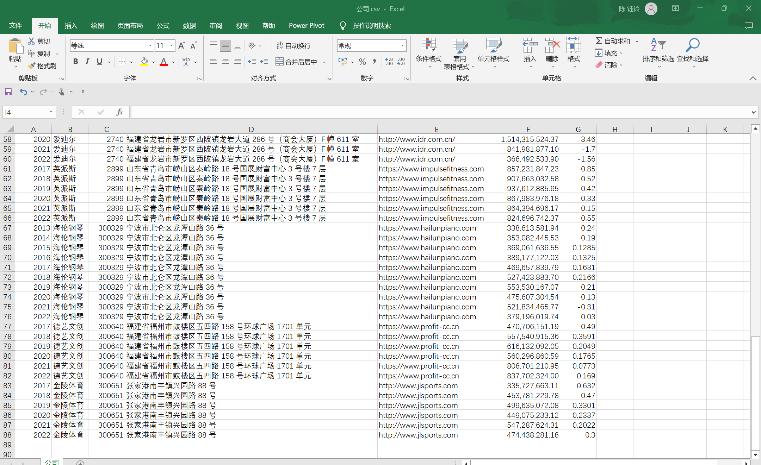Viewport: 761px width, 465px height.
Task: Toggle bold formatting
Action: tap(75, 62)
